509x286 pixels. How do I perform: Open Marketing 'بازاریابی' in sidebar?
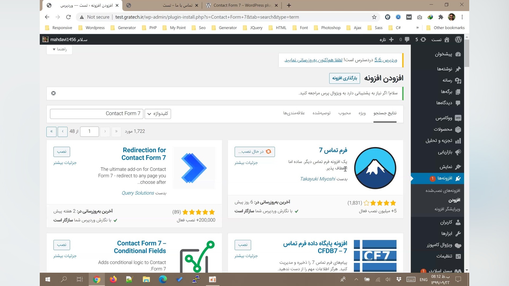coord(449,152)
